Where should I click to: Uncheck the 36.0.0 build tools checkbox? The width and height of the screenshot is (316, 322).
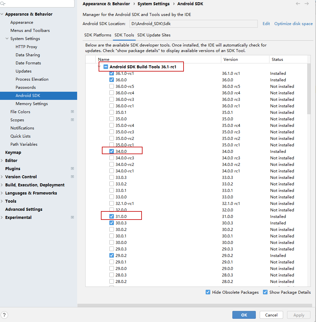(112, 80)
